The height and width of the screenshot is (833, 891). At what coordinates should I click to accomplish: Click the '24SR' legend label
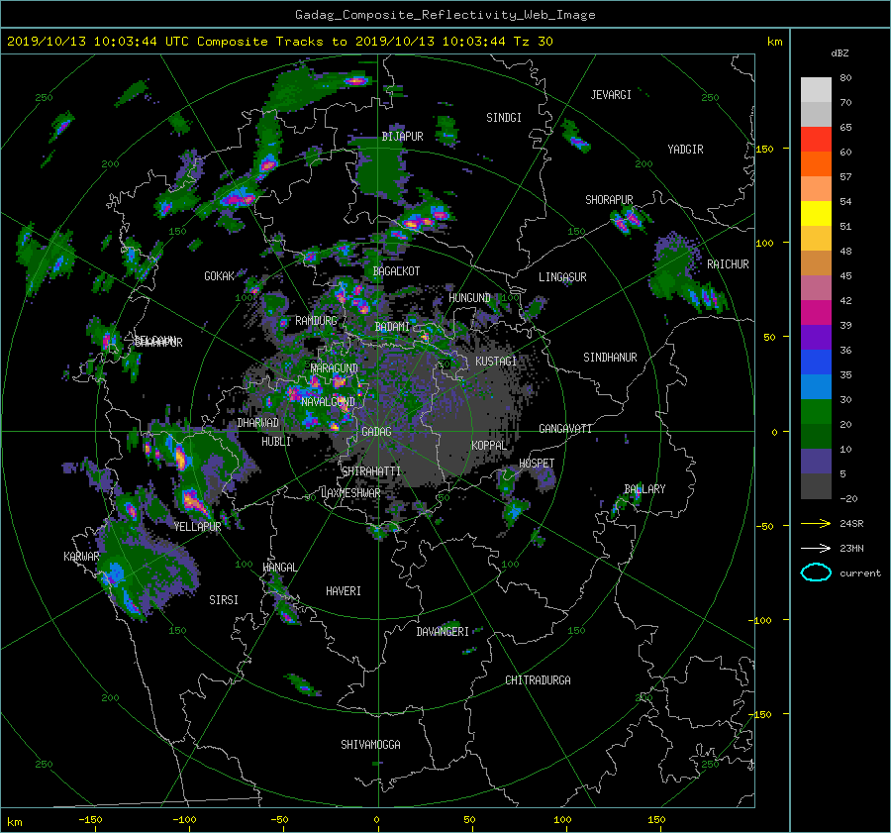851,523
